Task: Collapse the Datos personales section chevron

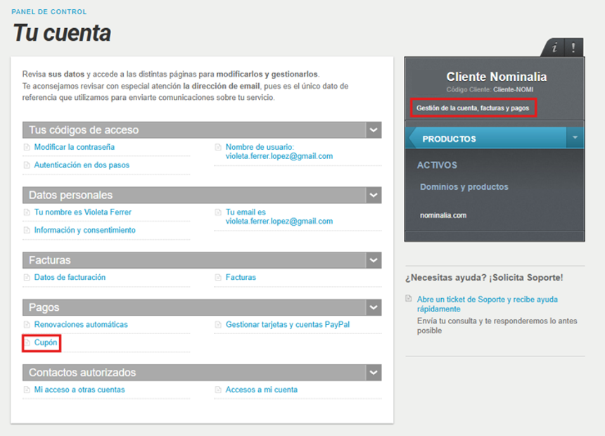Action: click(374, 195)
